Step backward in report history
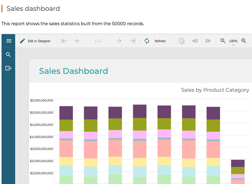This screenshot has width=252, height=184. 195,41
